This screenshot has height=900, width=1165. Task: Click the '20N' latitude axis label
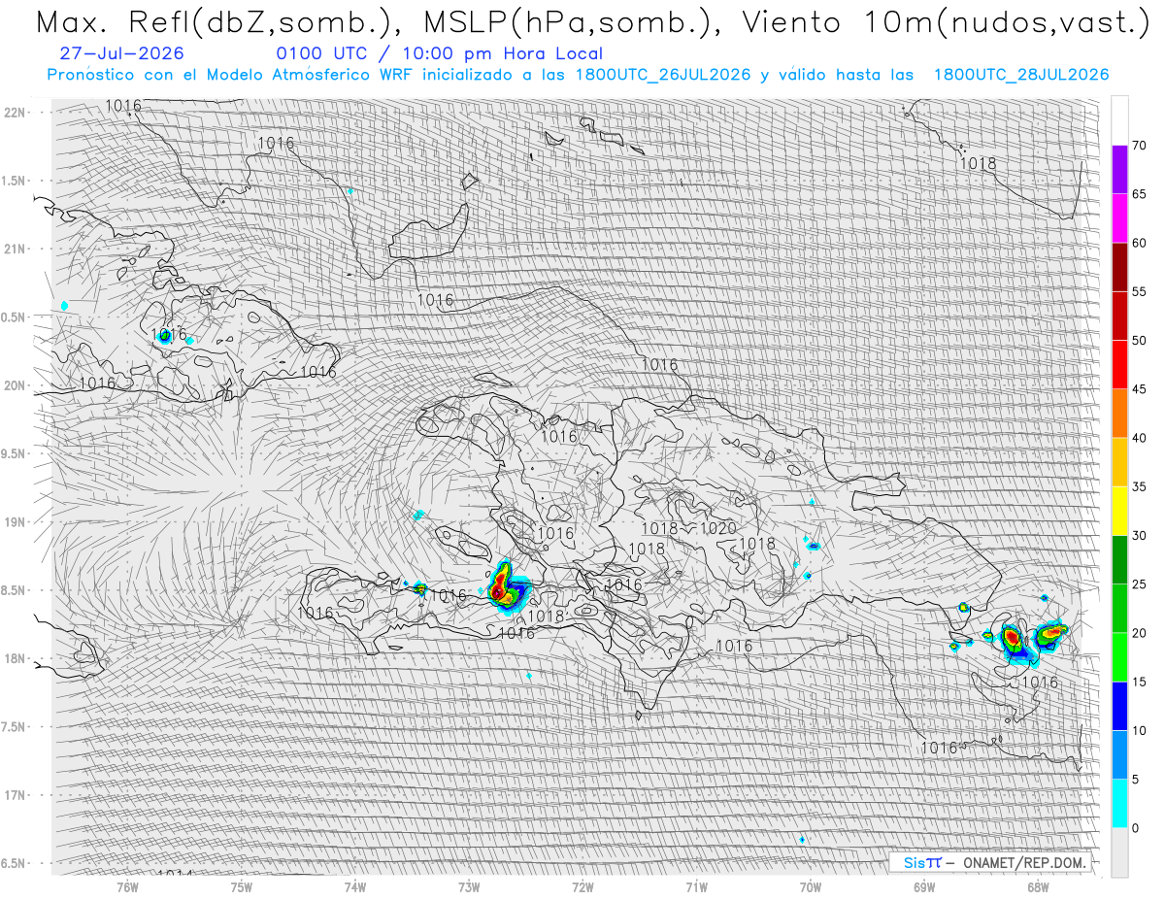click(x=16, y=386)
